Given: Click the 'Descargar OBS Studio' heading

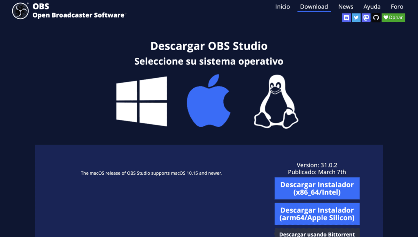Looking at the screenshot, I should [x=209, y=46].
